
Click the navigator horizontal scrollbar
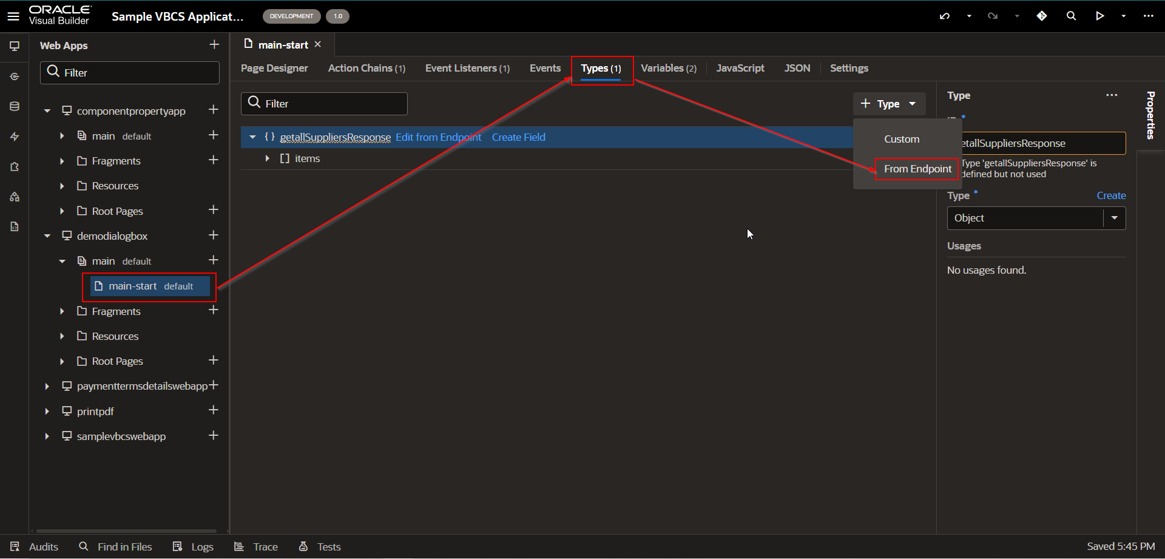click(126, 530)
